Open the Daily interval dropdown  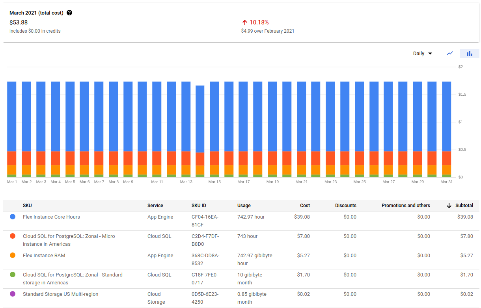pyautogui.click(x=422, y=53)
